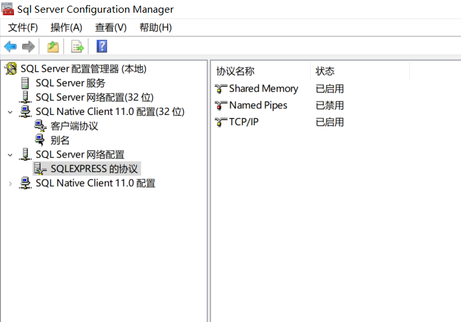Select SQL Server 网络配置(32 位) tree item

pos(94,97)
